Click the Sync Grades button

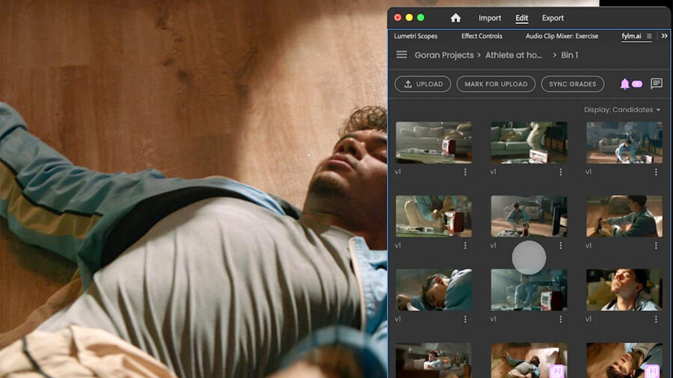572,84
